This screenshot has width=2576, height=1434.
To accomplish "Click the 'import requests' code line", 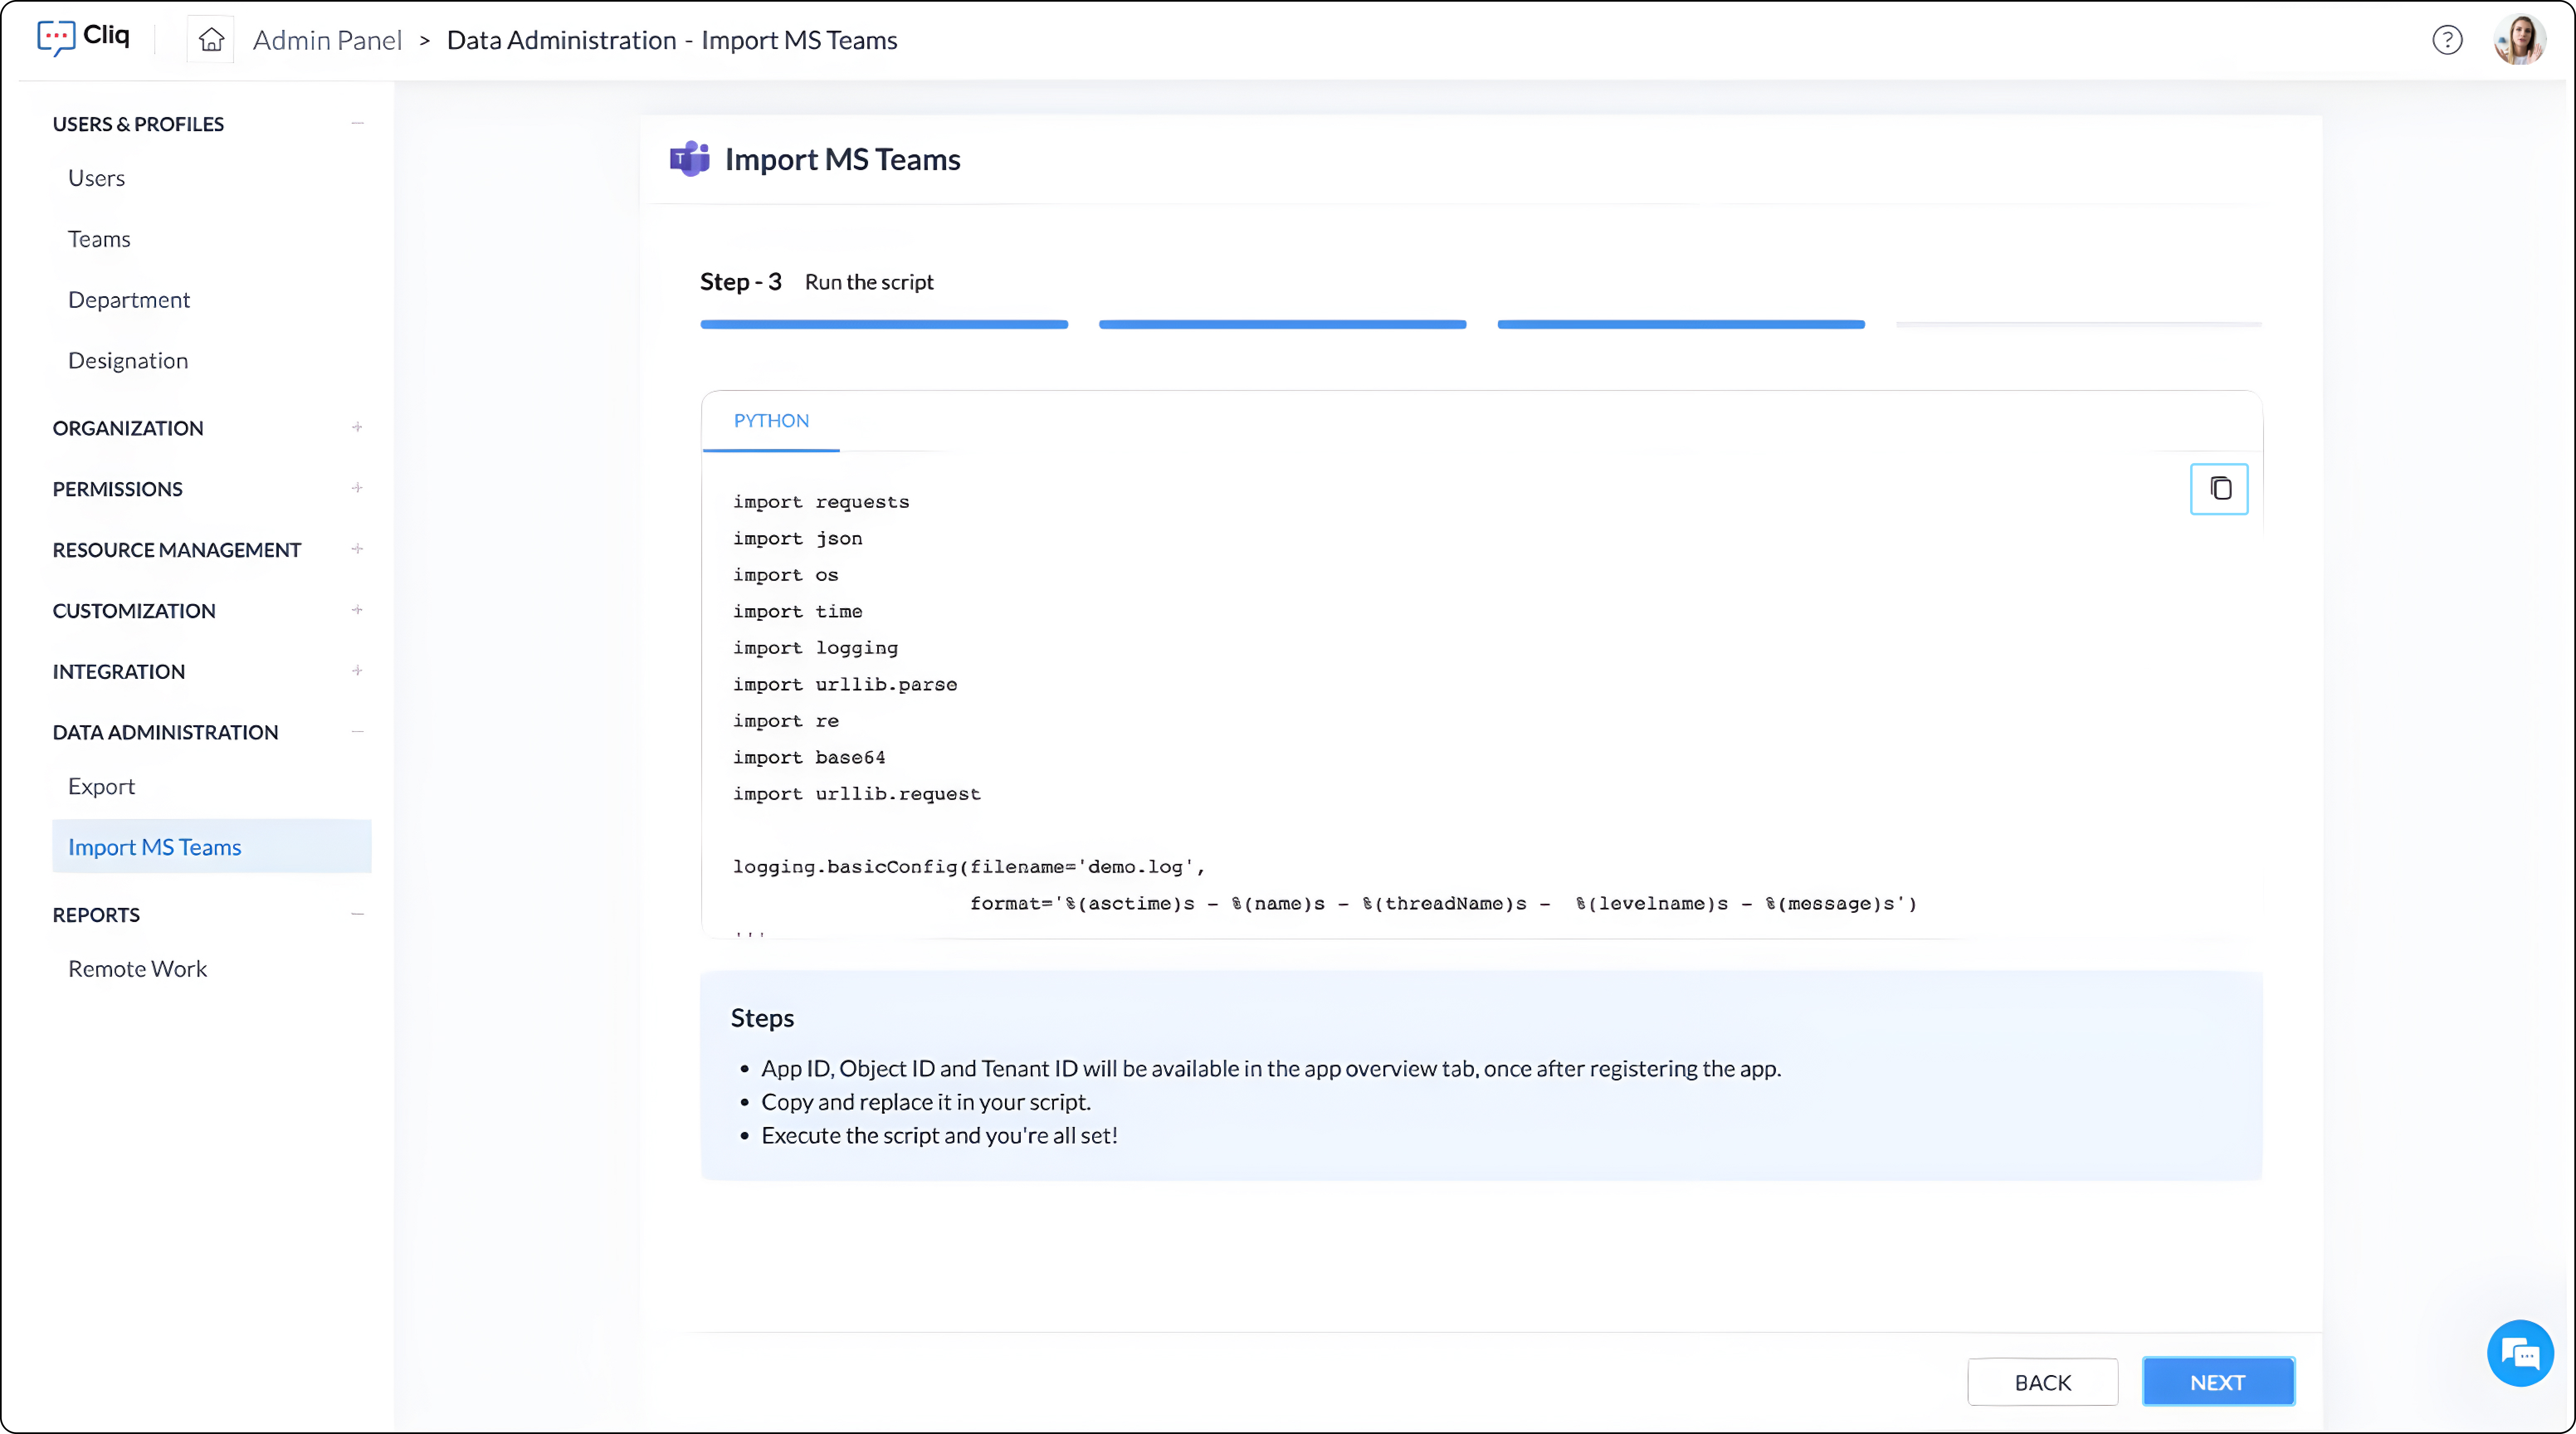I will pos(821,502).
